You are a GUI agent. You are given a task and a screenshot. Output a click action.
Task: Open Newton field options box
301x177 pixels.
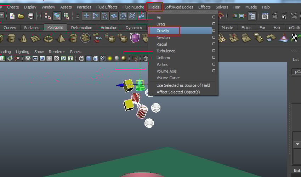pos(214,37)
